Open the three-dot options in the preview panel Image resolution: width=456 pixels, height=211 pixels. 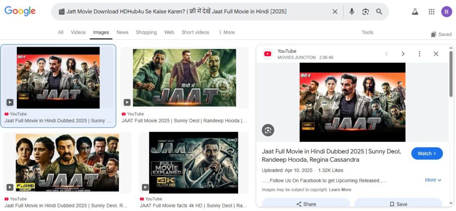419,54
